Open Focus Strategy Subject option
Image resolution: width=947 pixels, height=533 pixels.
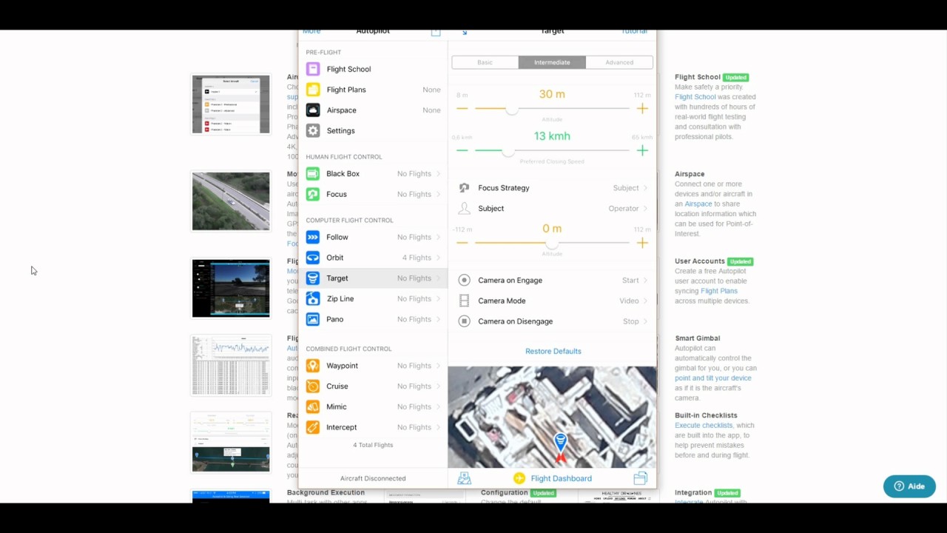(630, 188)
